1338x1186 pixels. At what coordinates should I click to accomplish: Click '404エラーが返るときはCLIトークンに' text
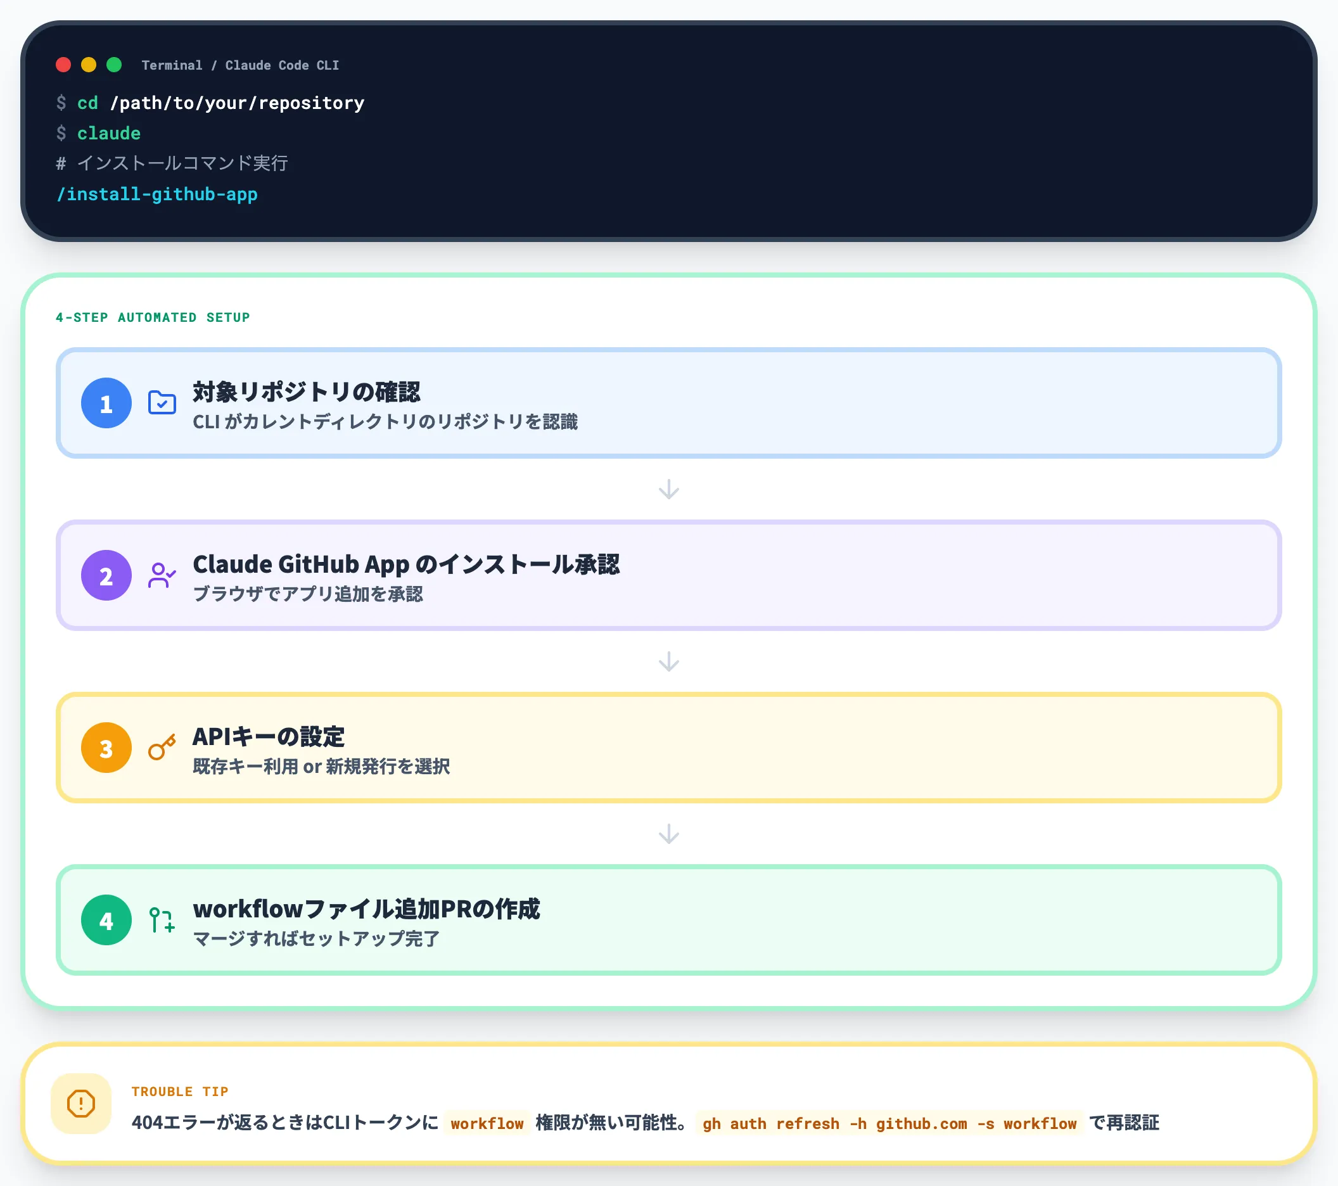click(284, 1123)
